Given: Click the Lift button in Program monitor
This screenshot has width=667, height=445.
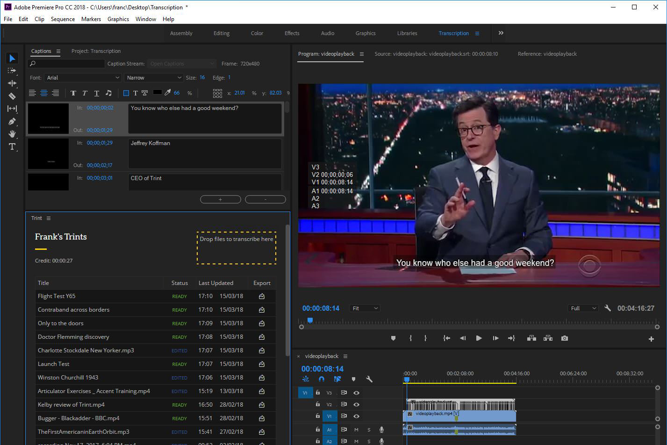Looking at the screenshot, I should pos(531,338).
